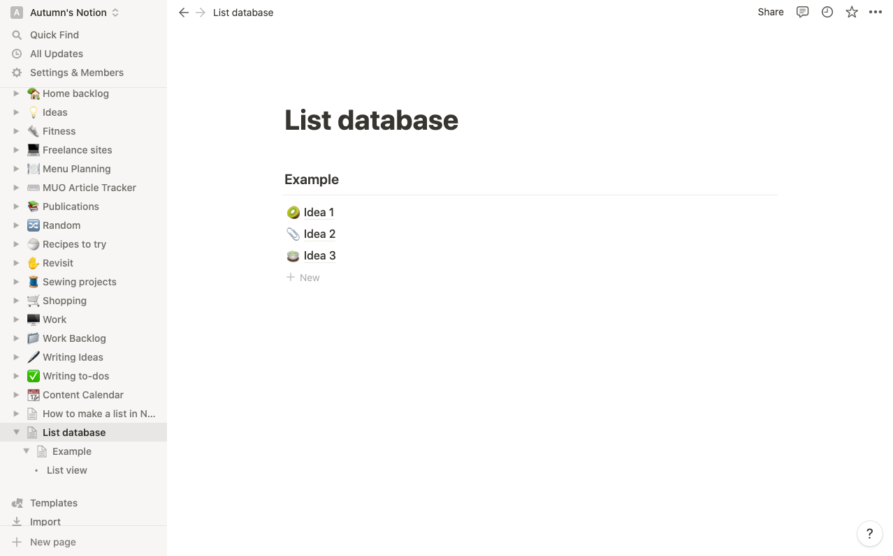The height and width of the screenshot is (556, 893).
Task: Go back with the left arrow
Action: tap(184, 13)
